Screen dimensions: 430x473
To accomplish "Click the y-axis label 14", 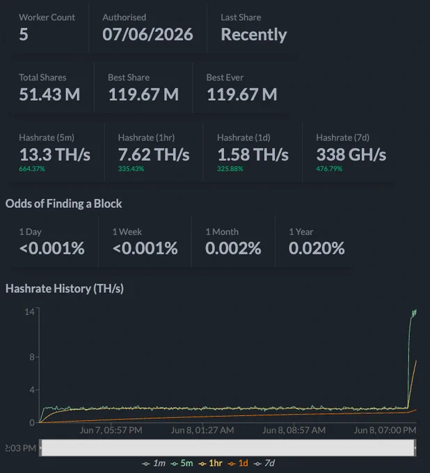I will [x=29, y=312].
